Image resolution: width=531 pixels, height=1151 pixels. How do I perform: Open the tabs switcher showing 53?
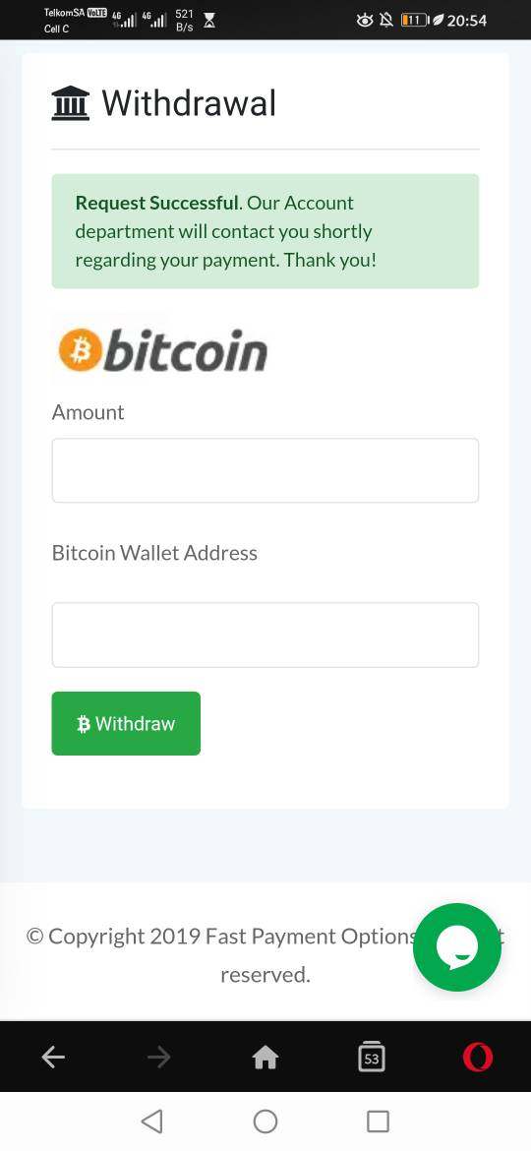(372, 1057)
